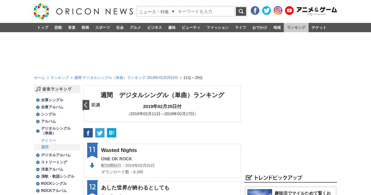Screen dimensions: 371x195
Task: Open the チケット nav tab
Action: 319,28
